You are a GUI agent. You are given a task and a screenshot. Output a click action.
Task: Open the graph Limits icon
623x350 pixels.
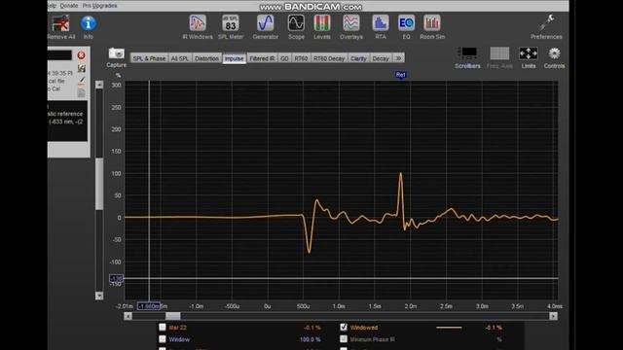(529, 53)
